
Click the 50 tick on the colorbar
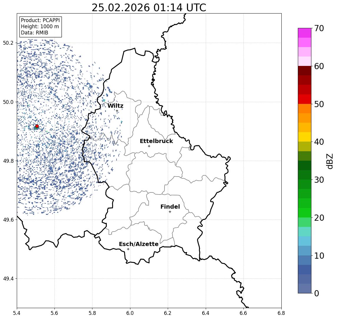319,104
